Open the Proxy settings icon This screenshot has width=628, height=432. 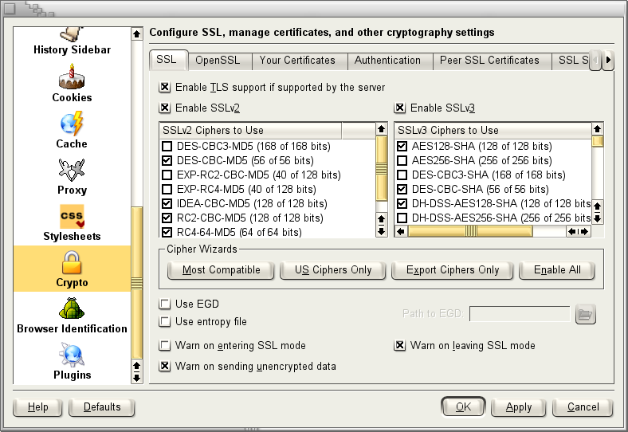72,170
